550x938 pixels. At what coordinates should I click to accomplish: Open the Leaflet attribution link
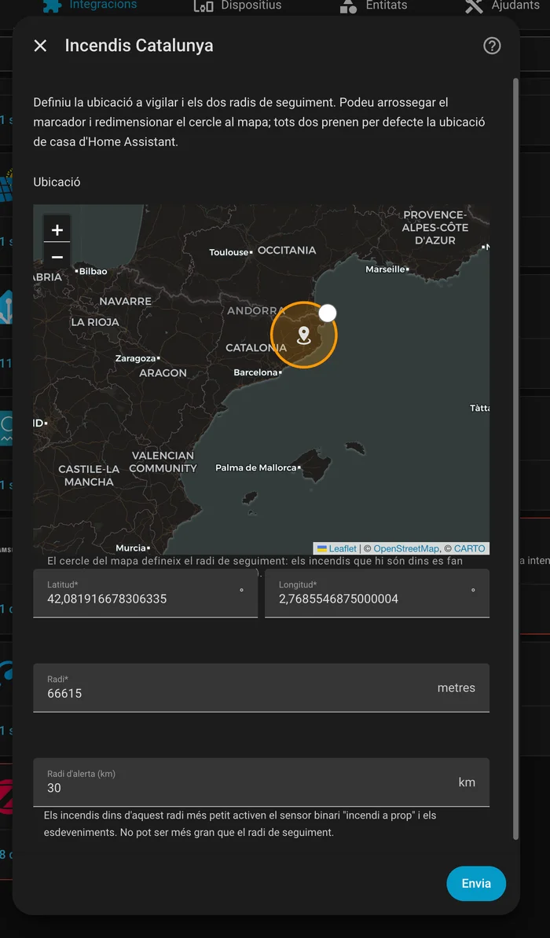[336, 548]
